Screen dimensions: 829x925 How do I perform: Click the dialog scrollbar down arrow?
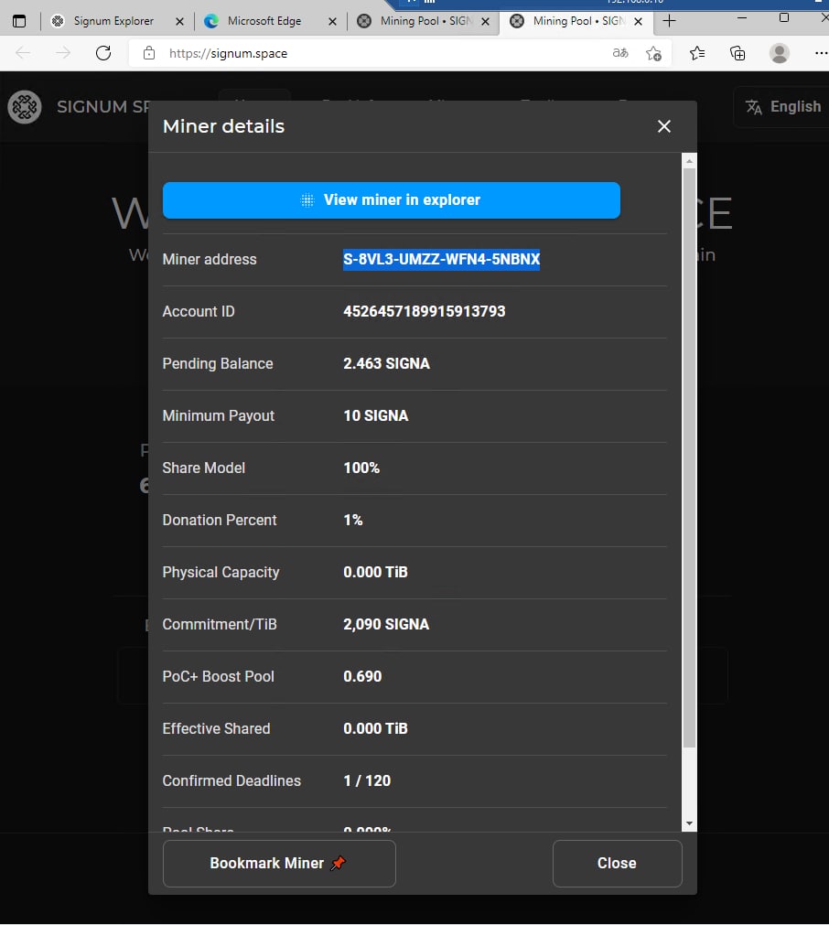coord(689,823)
